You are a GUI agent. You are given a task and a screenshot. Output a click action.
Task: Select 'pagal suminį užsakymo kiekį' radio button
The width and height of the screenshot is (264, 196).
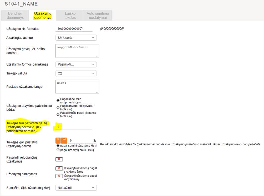[58, 145]
